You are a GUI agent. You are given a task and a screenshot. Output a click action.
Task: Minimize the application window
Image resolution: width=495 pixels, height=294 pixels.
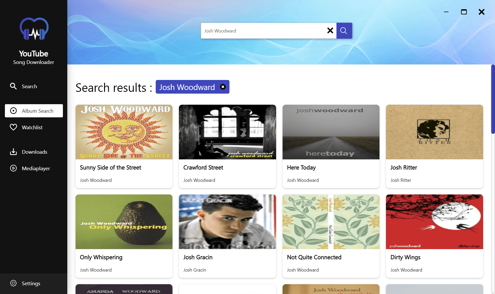pos(446,12)
